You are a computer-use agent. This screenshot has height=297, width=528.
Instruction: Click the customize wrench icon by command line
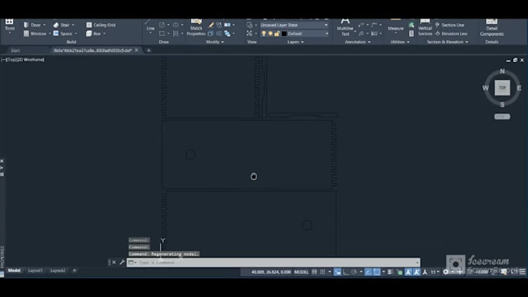tap(122, 262)
